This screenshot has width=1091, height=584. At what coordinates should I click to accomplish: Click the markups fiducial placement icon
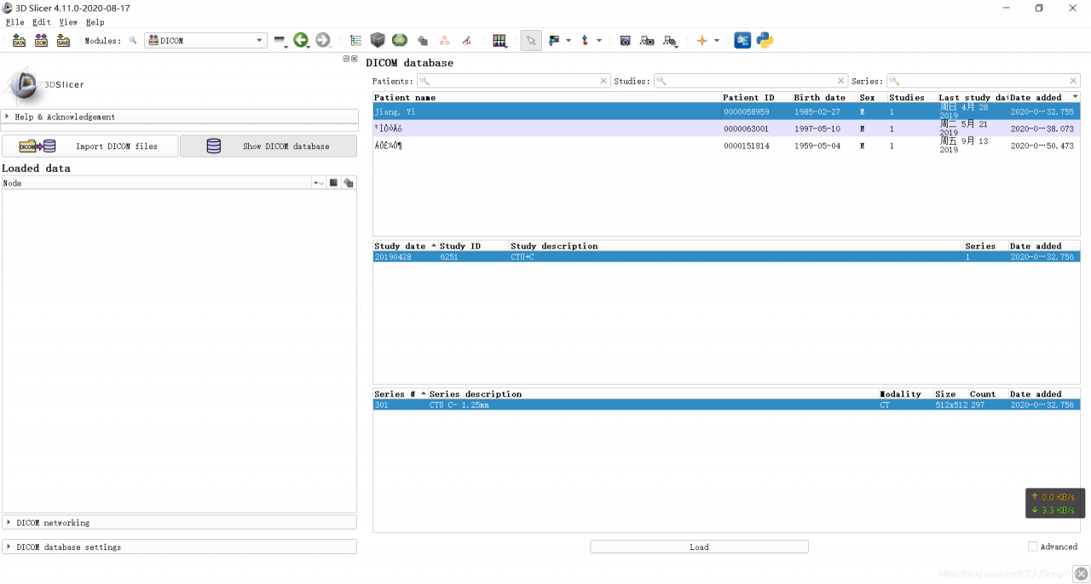pos(585,40)
